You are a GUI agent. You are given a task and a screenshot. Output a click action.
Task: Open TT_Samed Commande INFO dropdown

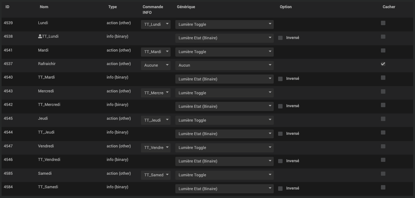tap(155, 175)
